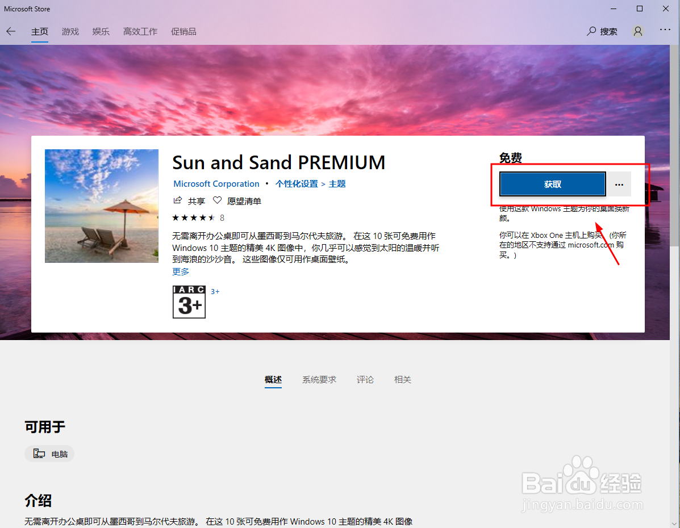Open the search in Microsoft Store
Screen dimensions: 680x528
click(602, 32)
